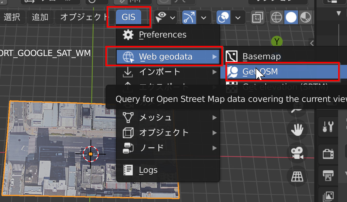Viewport: 347px width, 202px height.
Task: Open インポート submenu
Action: [168, 72]
